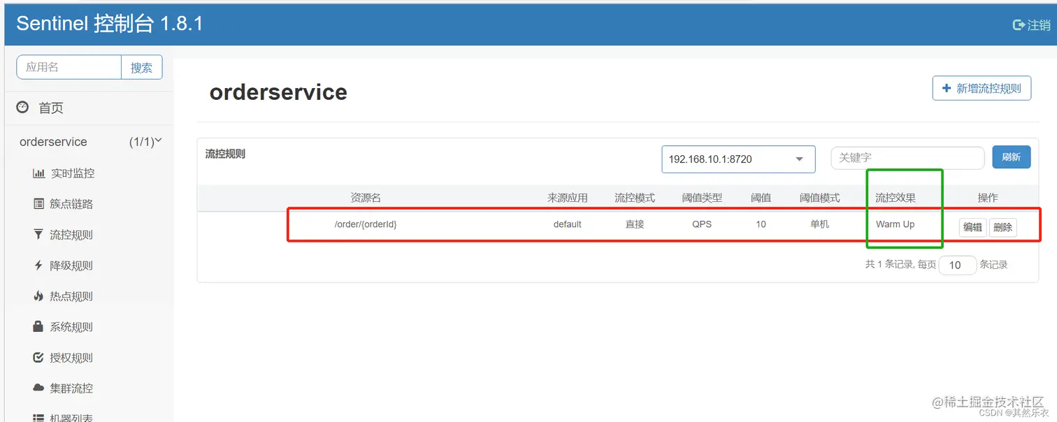Click the plus icon in 新增流控规则 button

pos(947,88)
